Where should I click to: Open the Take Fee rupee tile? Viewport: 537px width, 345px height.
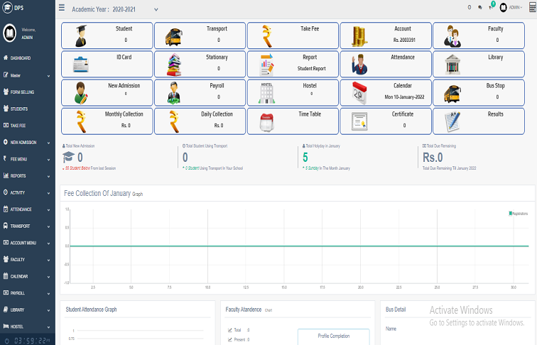293,35
